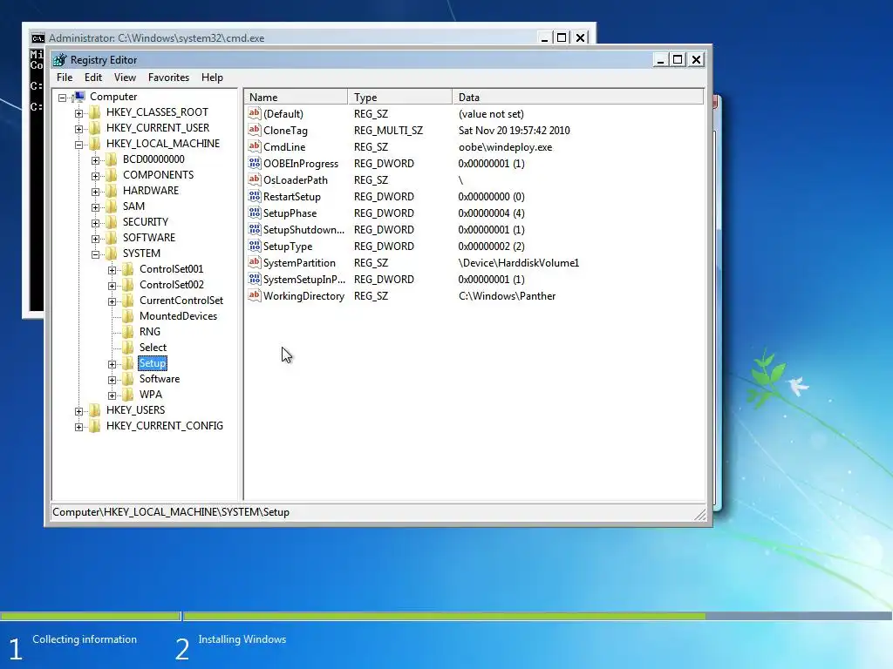Collapse the HKEY_LOCAL_MACHINE node
Image resolution: width=893 pixels, height=669 pixels.
point(79,145)
